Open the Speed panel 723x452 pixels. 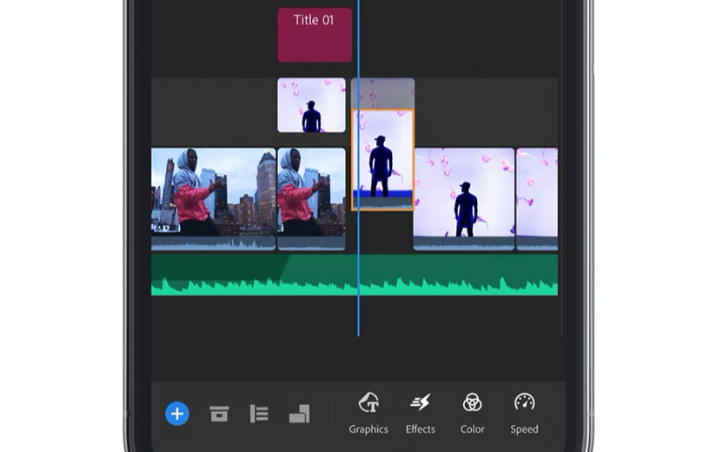point(524,412)
